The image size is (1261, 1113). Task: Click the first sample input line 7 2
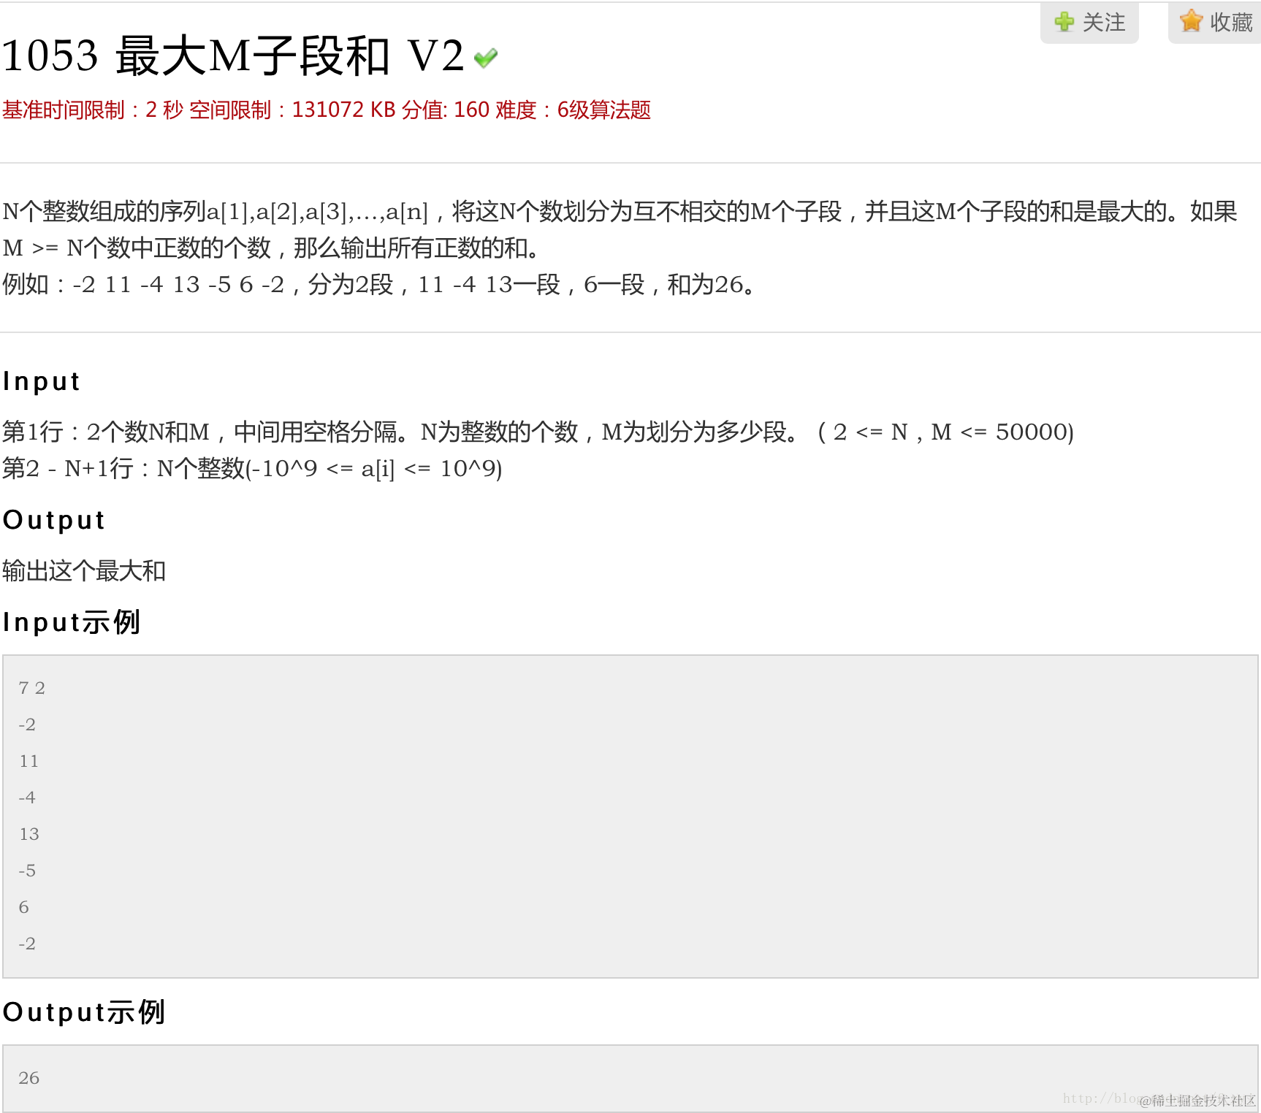(32, 688)
